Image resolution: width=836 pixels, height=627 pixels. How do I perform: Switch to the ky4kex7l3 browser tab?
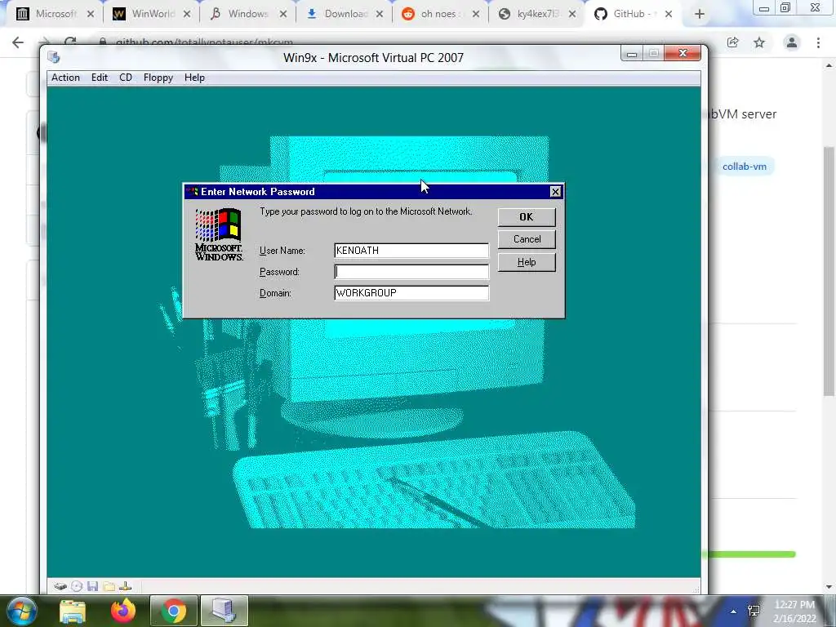pyautogui.click(x=539, y=14)
